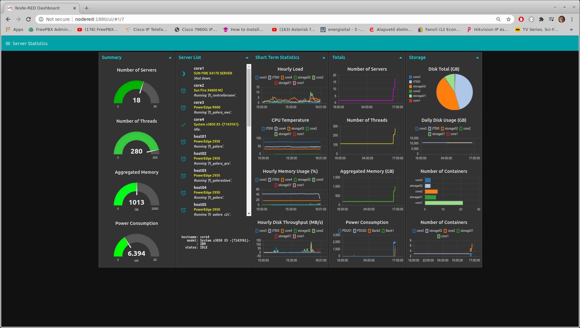Toggle core4 series in Hourly Memory Usage legend
The width and height of the screenshot is (580, 328).
(287, 180)
